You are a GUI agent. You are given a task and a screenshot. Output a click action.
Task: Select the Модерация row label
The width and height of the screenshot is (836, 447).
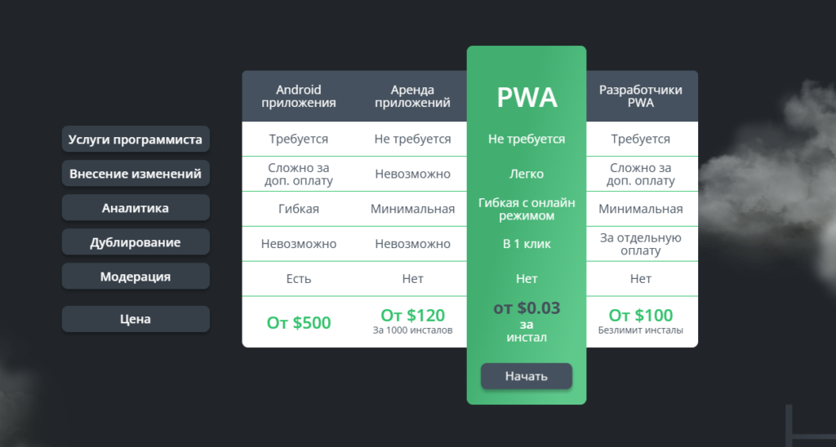click(x=136, y=276)
